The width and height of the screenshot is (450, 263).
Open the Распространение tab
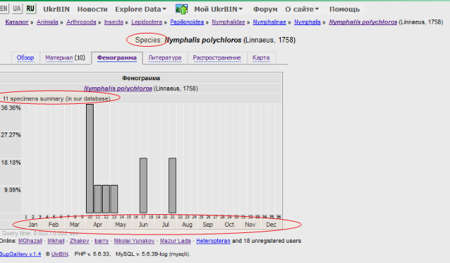(x=217, y=58)
